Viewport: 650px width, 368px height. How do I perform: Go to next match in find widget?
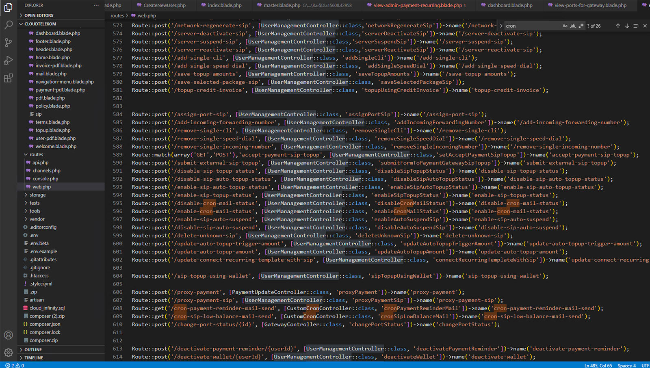627,26
